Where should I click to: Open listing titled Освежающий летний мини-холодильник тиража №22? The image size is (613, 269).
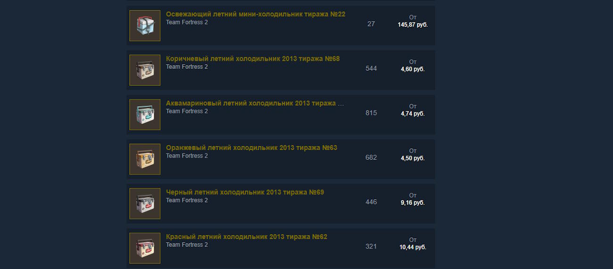pos(256,14)
